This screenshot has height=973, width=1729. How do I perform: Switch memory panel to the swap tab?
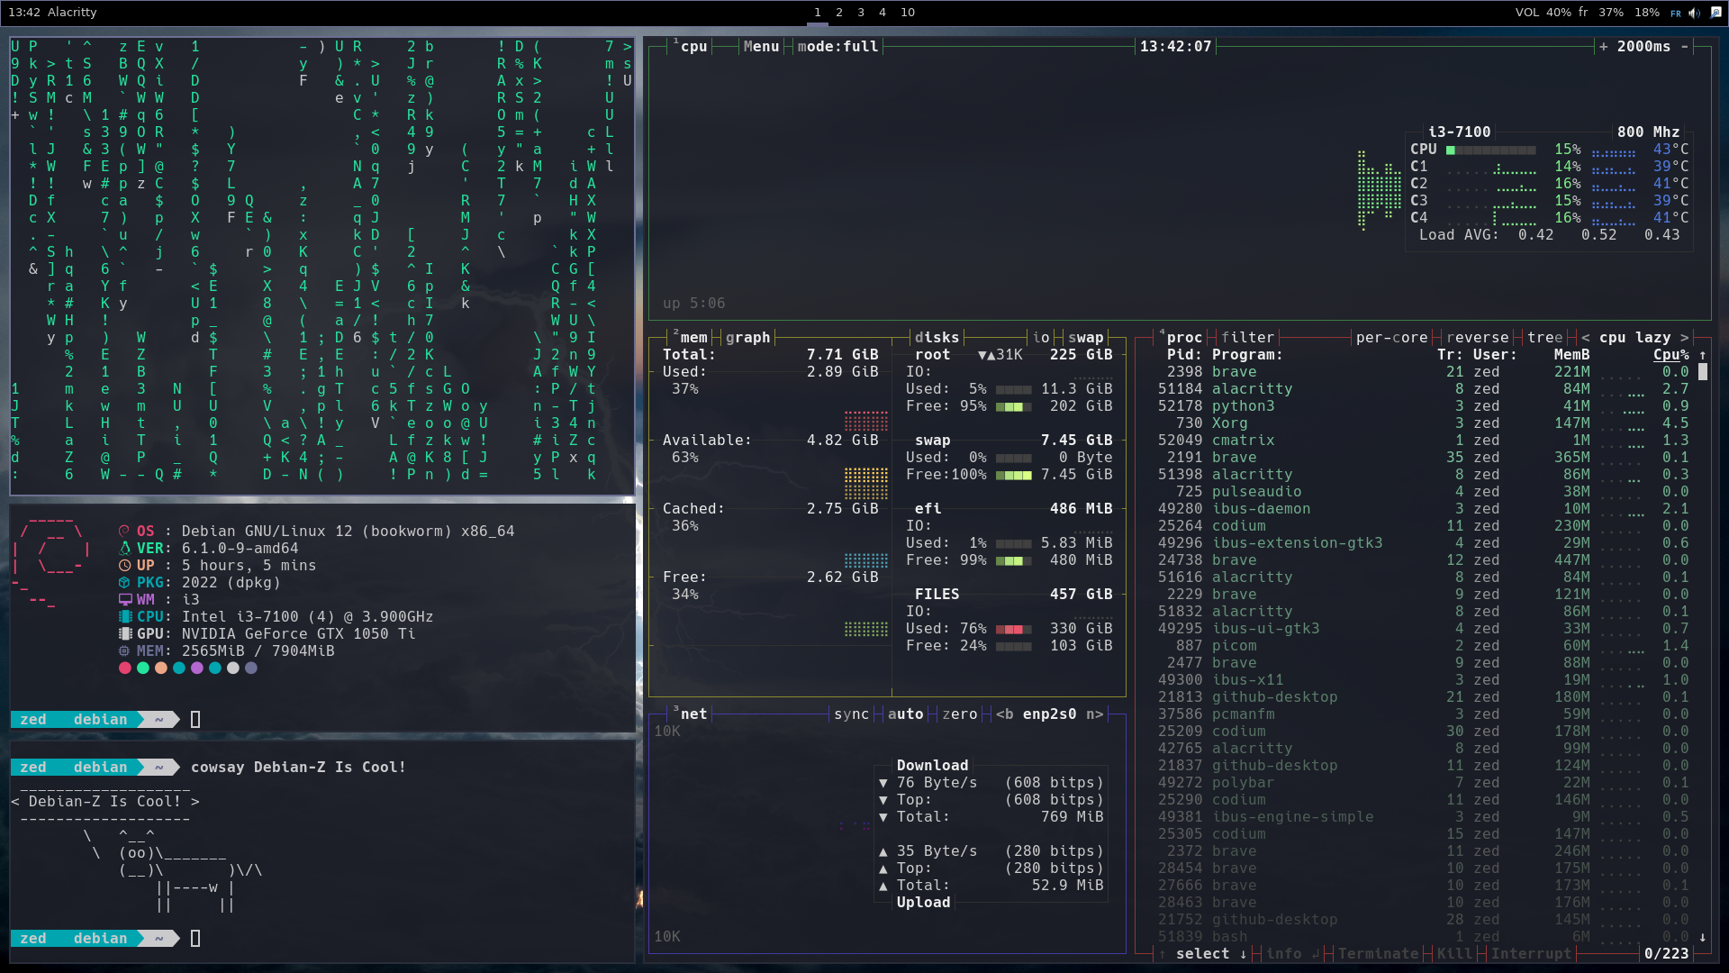point(1086,337)
